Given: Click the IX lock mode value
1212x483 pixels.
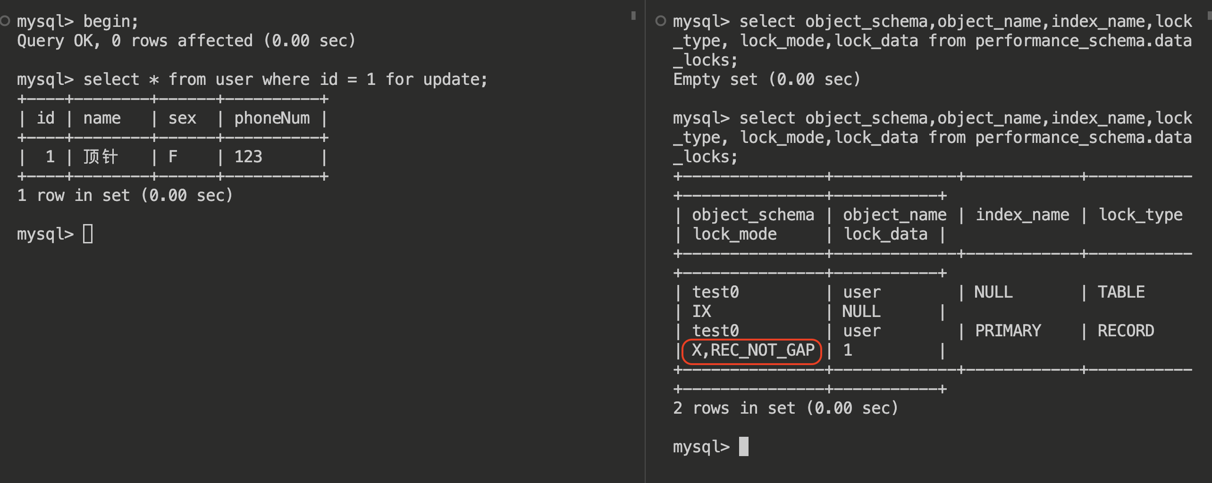Looking at the screenshot, I should click(x=701, y=311).
